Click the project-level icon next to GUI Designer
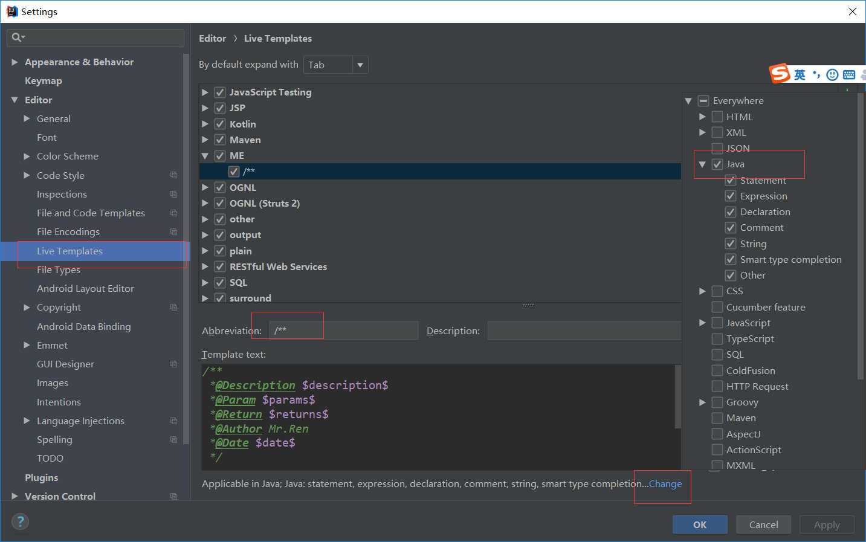This screenshot has height=542, width=866. pos(173,364)
